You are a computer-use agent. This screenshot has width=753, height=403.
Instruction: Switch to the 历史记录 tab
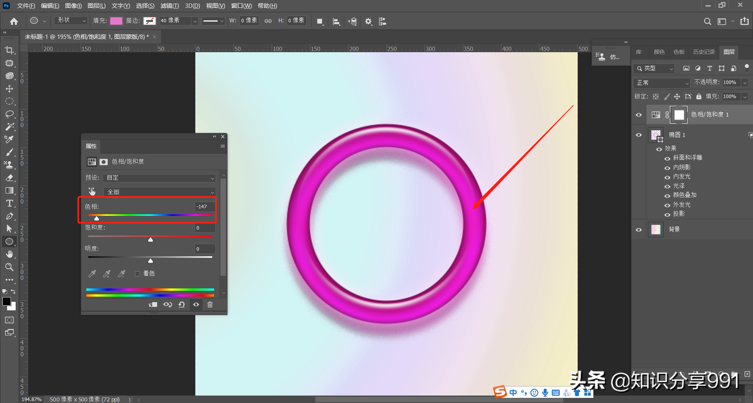click(x=704, y=52)
